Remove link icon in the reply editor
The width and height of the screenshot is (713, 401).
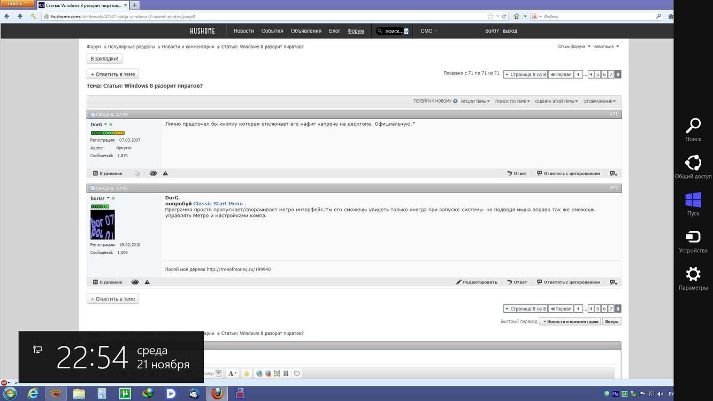[268, 374]
